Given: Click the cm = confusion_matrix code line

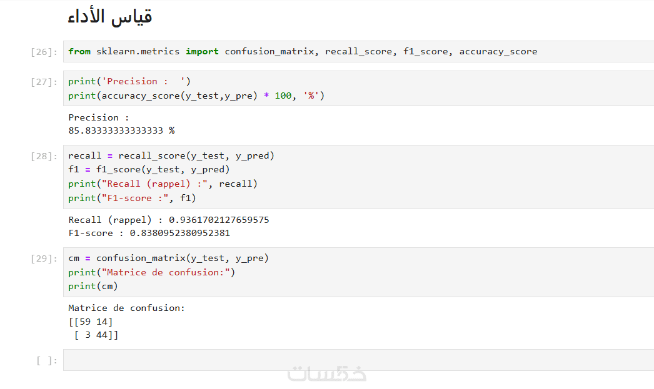Looking at the screenshot, I should 168,259.
